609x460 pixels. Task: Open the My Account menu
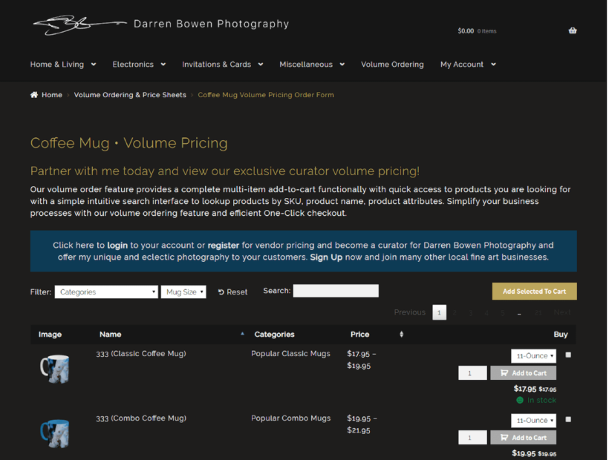click(x=468, y=65)
